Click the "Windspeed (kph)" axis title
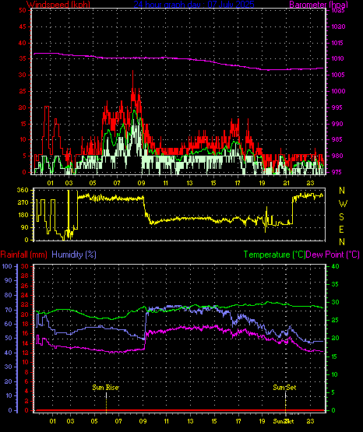Screen dimensions: 363x432 [58, 4]
